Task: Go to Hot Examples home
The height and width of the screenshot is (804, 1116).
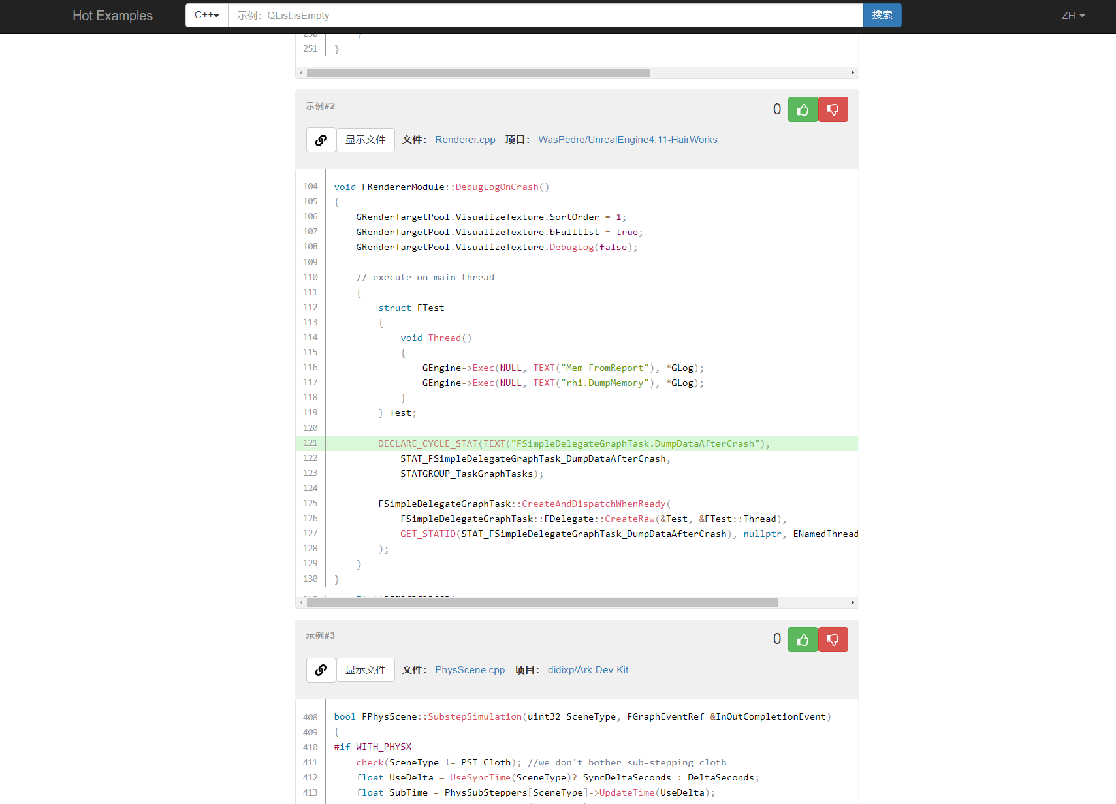Action: coord(112,16)
